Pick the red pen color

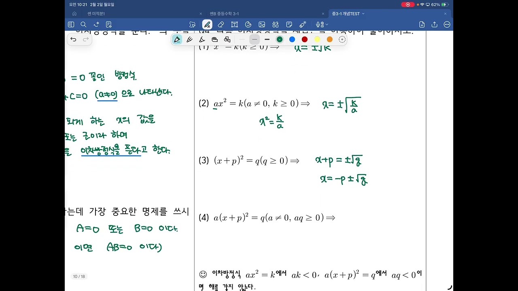[304, 39]
